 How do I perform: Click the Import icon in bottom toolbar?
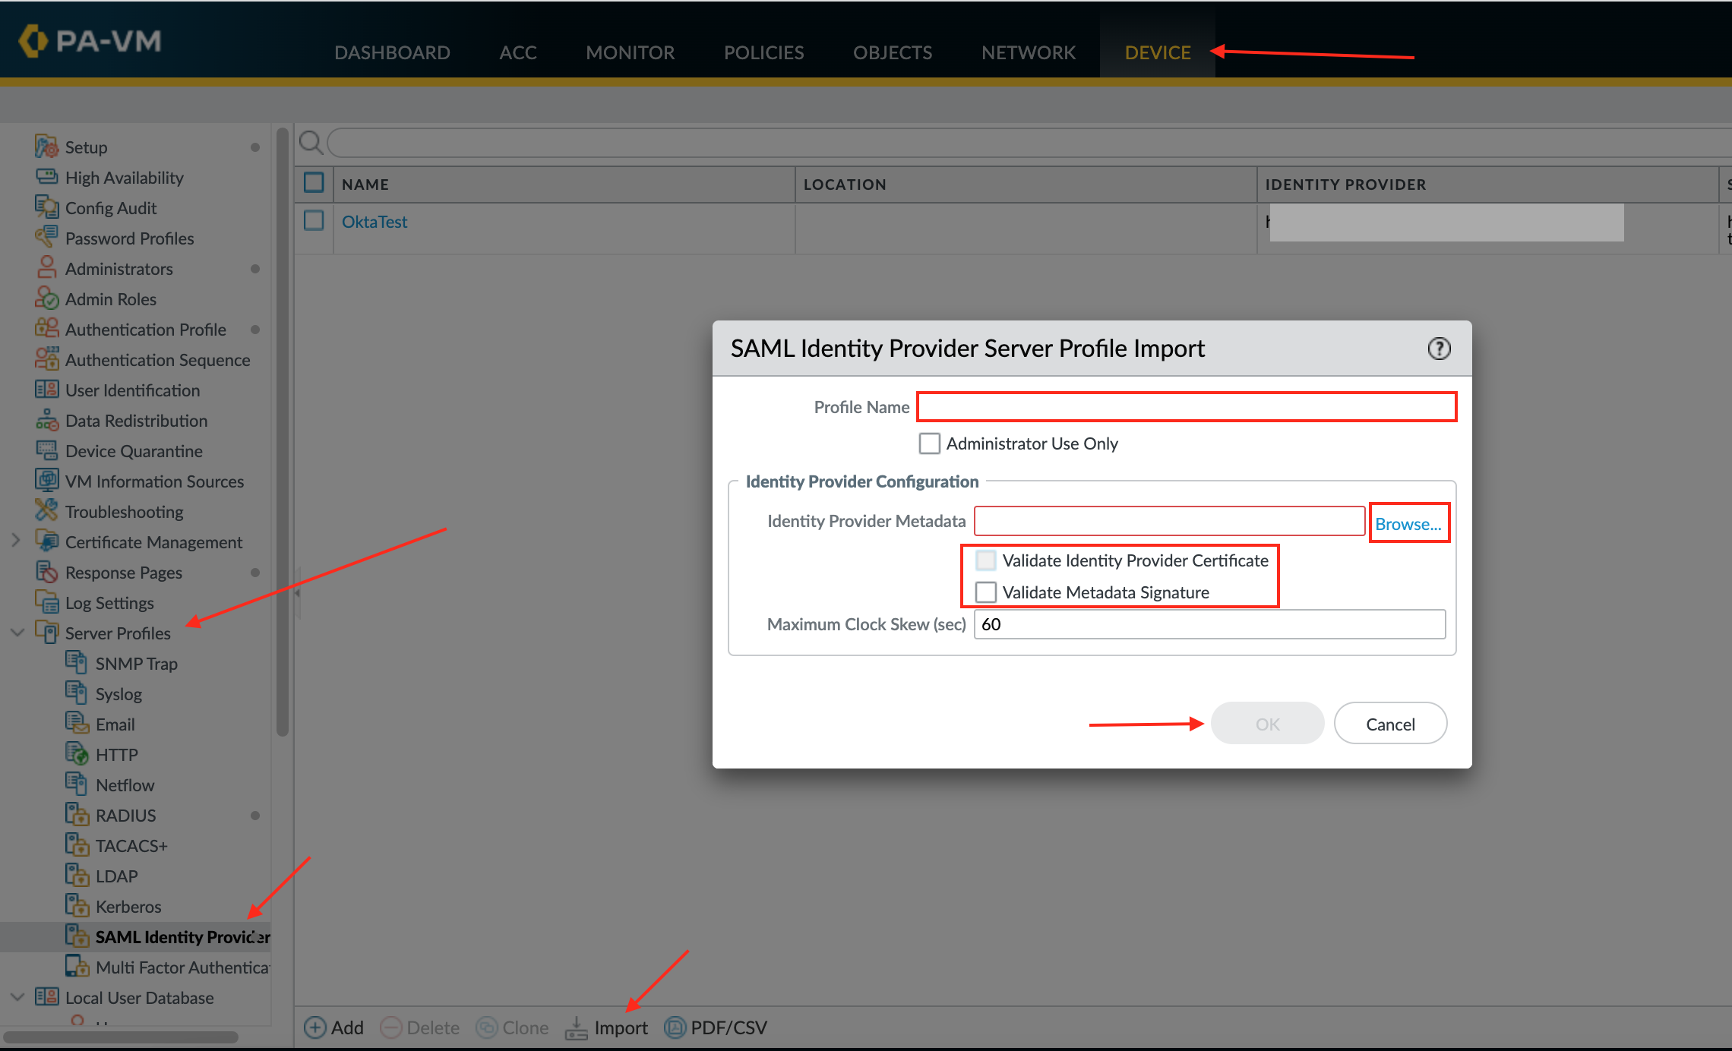tap(577, 1027)
